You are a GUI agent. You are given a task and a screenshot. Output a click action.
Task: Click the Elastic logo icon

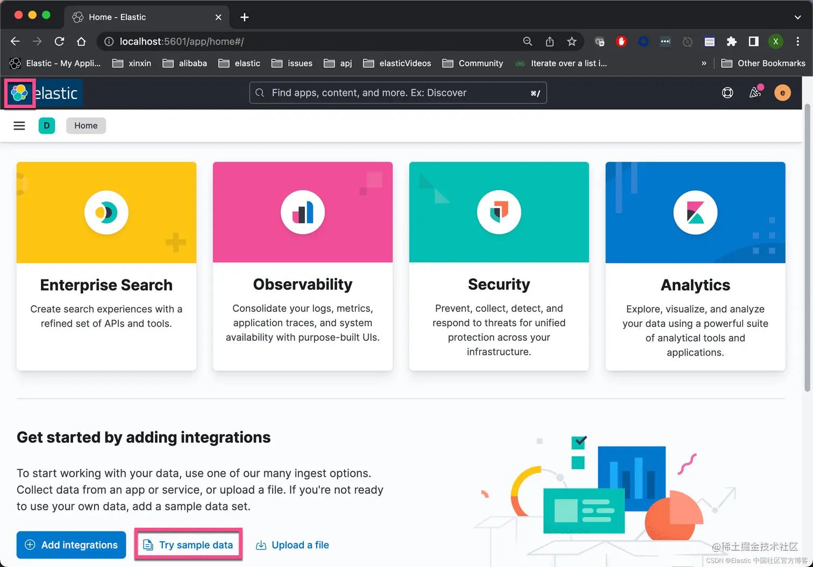pos(19,93)
